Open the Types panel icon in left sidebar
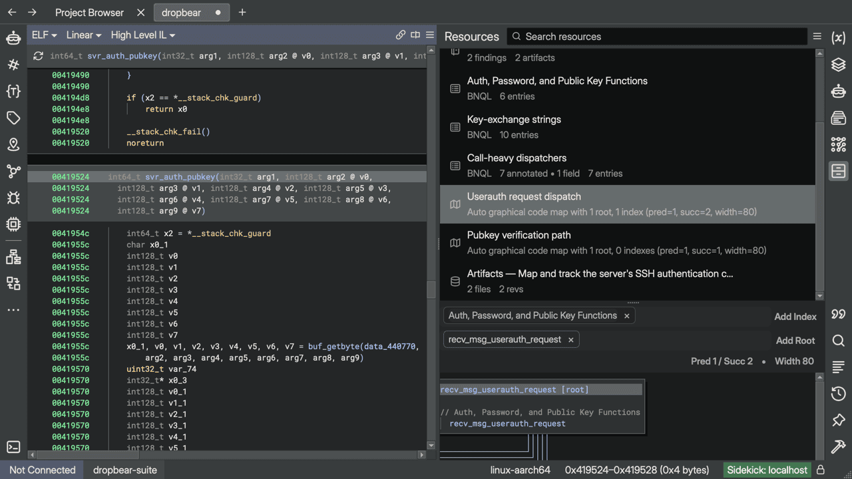Screen dimensions: 852x479 tap(13, 91)
